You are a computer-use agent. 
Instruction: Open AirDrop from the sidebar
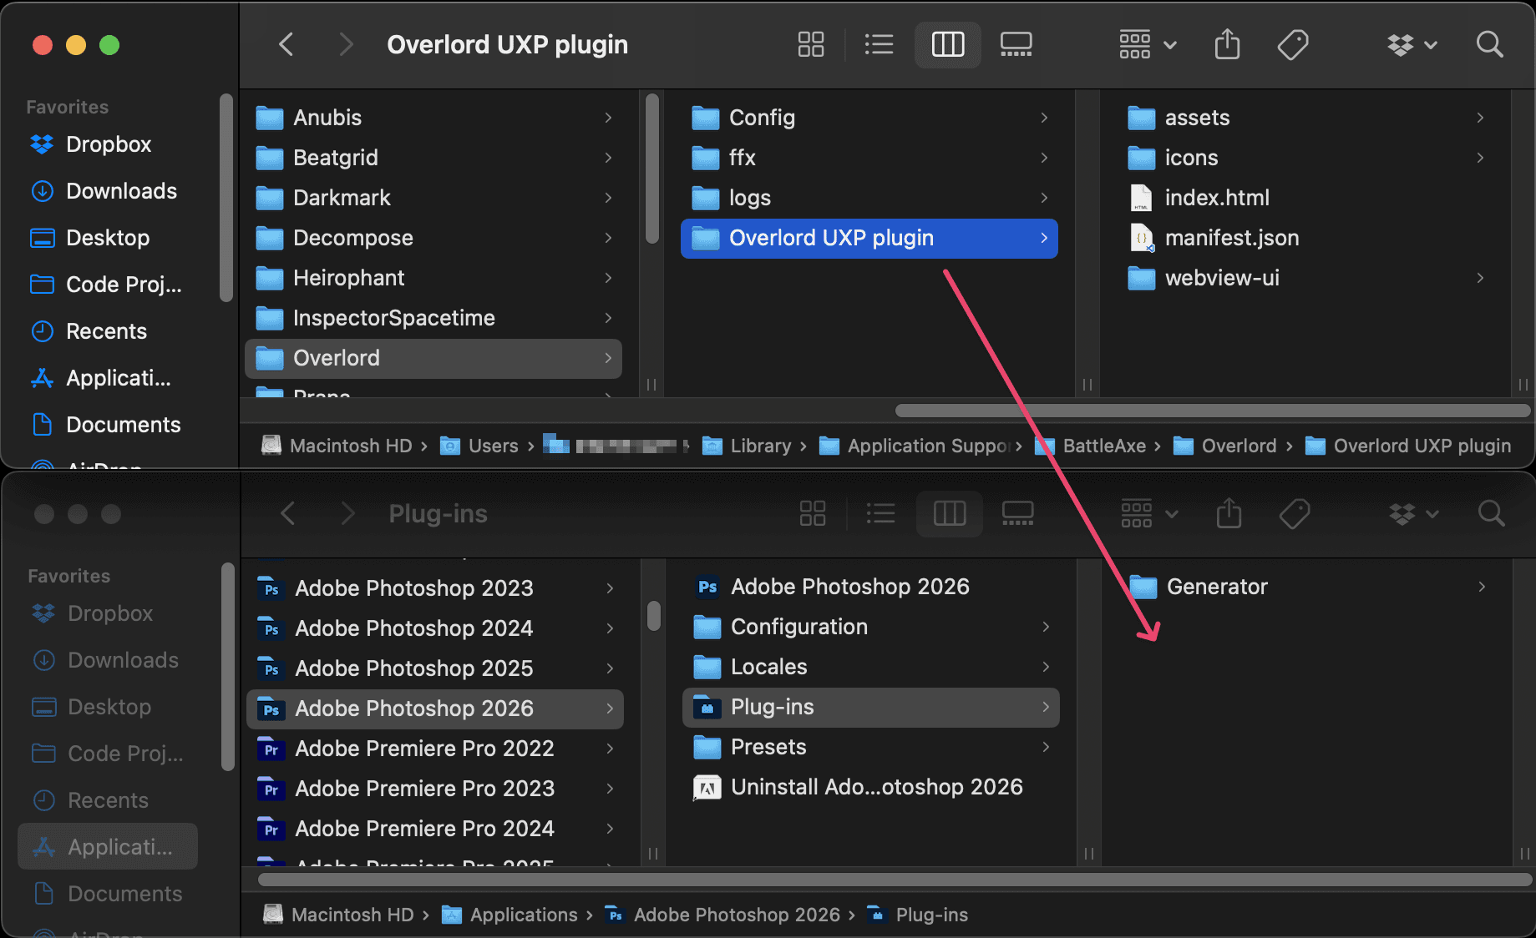point(106,464)
